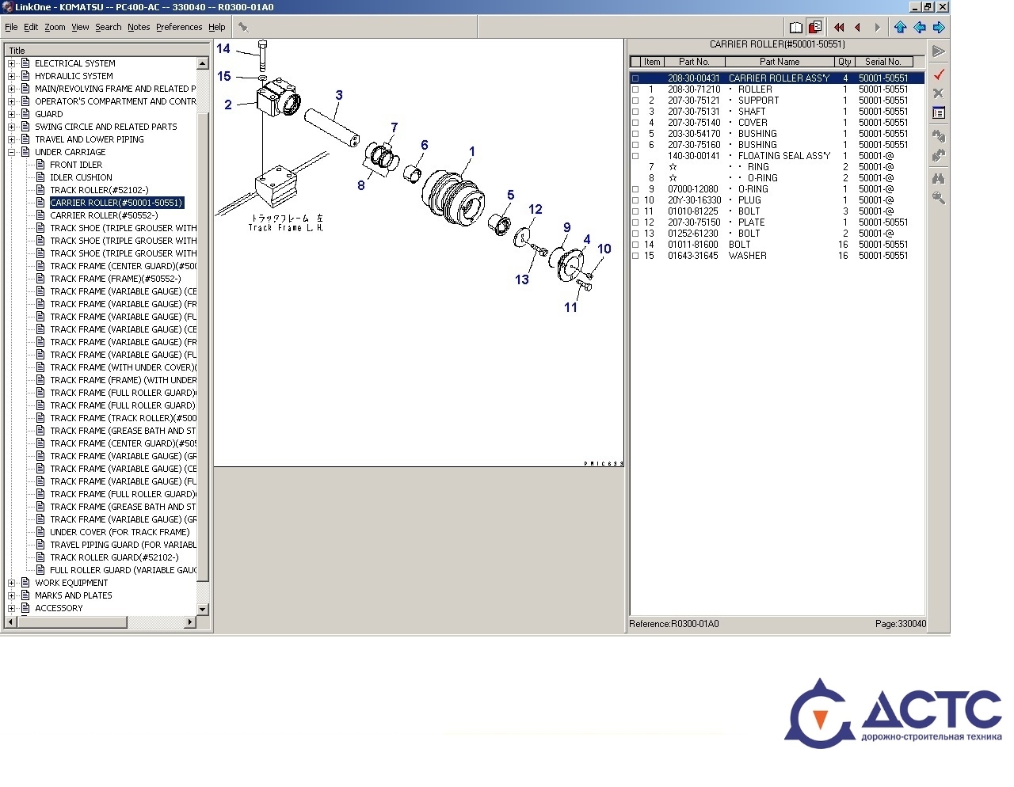Sort by the Part No. column header
This screenshot has height=787, width=1014.
(x=694, y=62)
